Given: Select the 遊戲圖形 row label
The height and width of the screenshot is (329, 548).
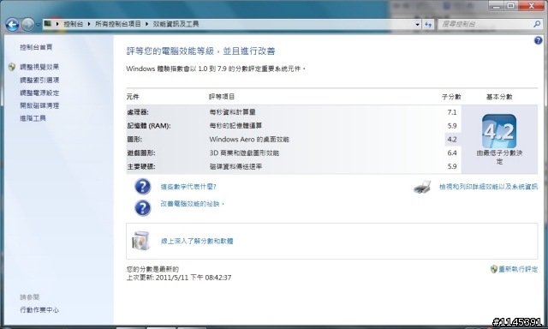Looking at the screenshot, I should 140,153.
